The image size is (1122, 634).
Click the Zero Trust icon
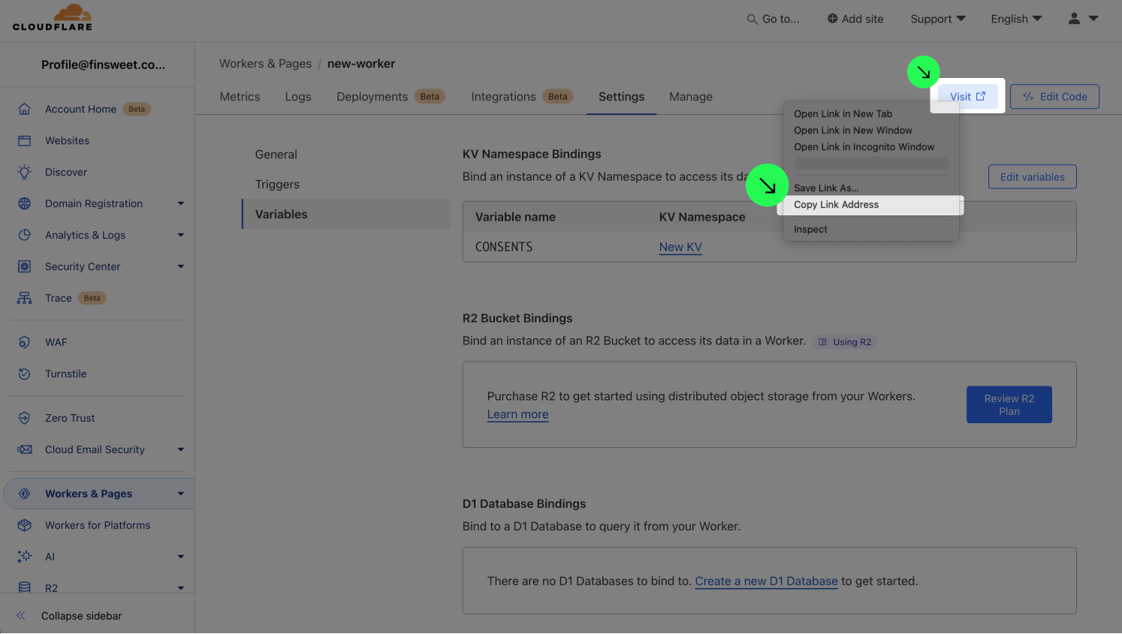[x=25, y=418]
